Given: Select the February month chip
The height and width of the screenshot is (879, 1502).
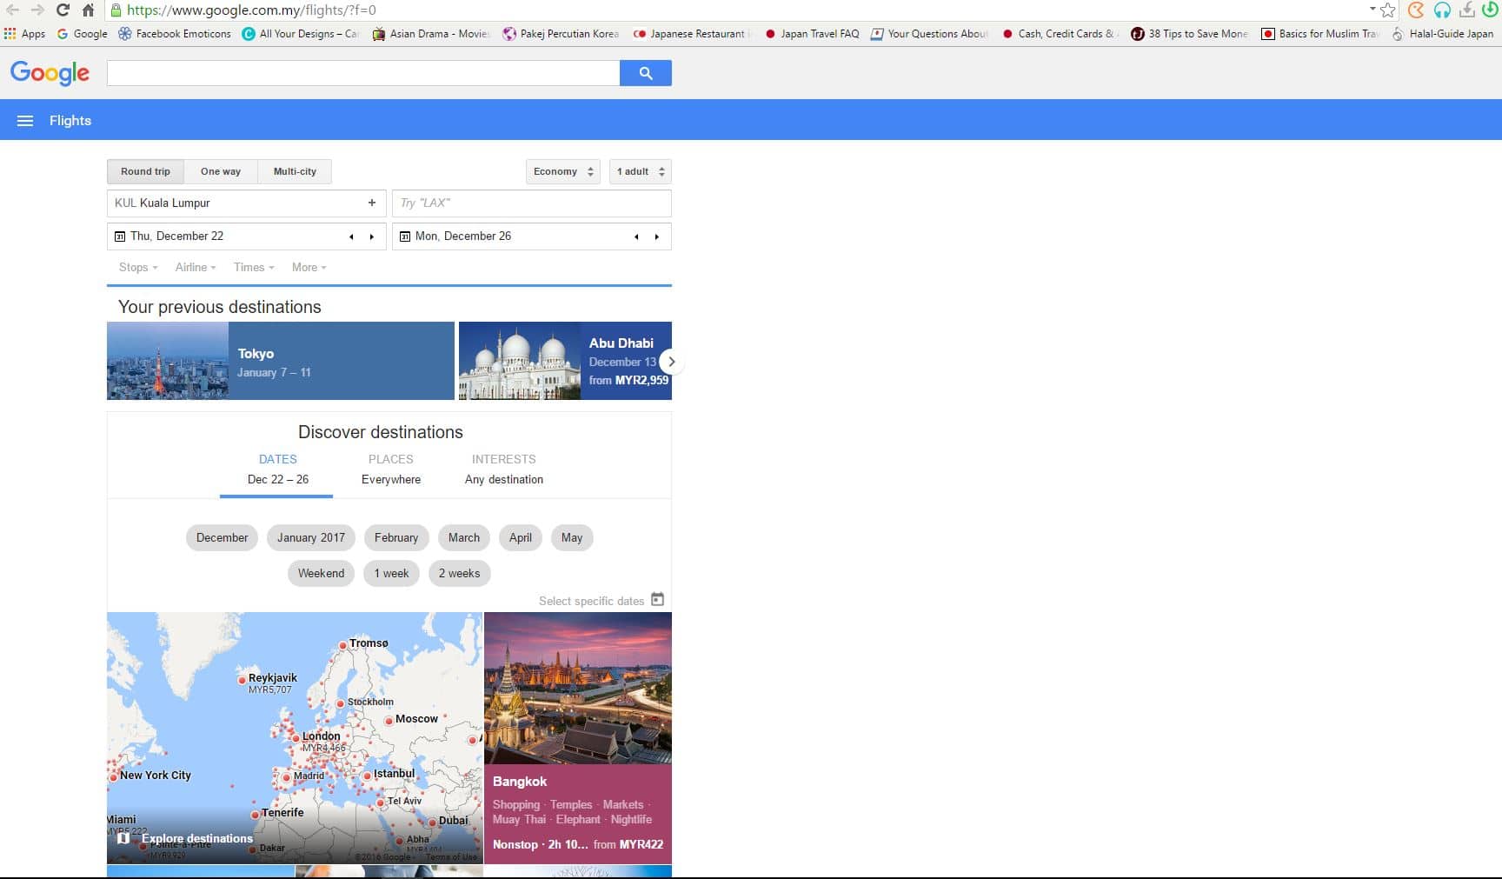Looking at the screenshot, I should 396,537.
